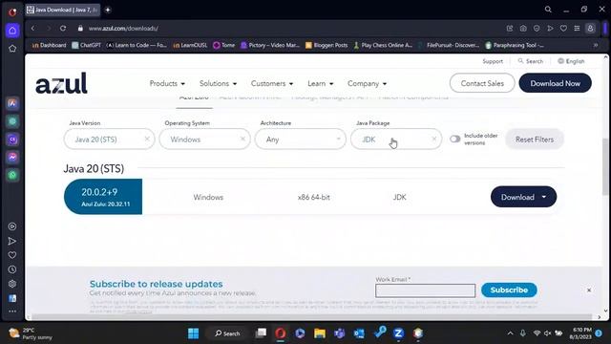
Task: Open File Explorer from the taskbar
Action: click(320, 333)
